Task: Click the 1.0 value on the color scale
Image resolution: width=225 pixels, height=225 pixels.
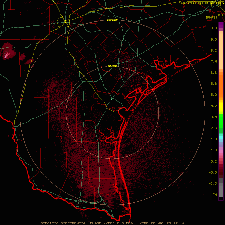Action: tap(214, 150)
